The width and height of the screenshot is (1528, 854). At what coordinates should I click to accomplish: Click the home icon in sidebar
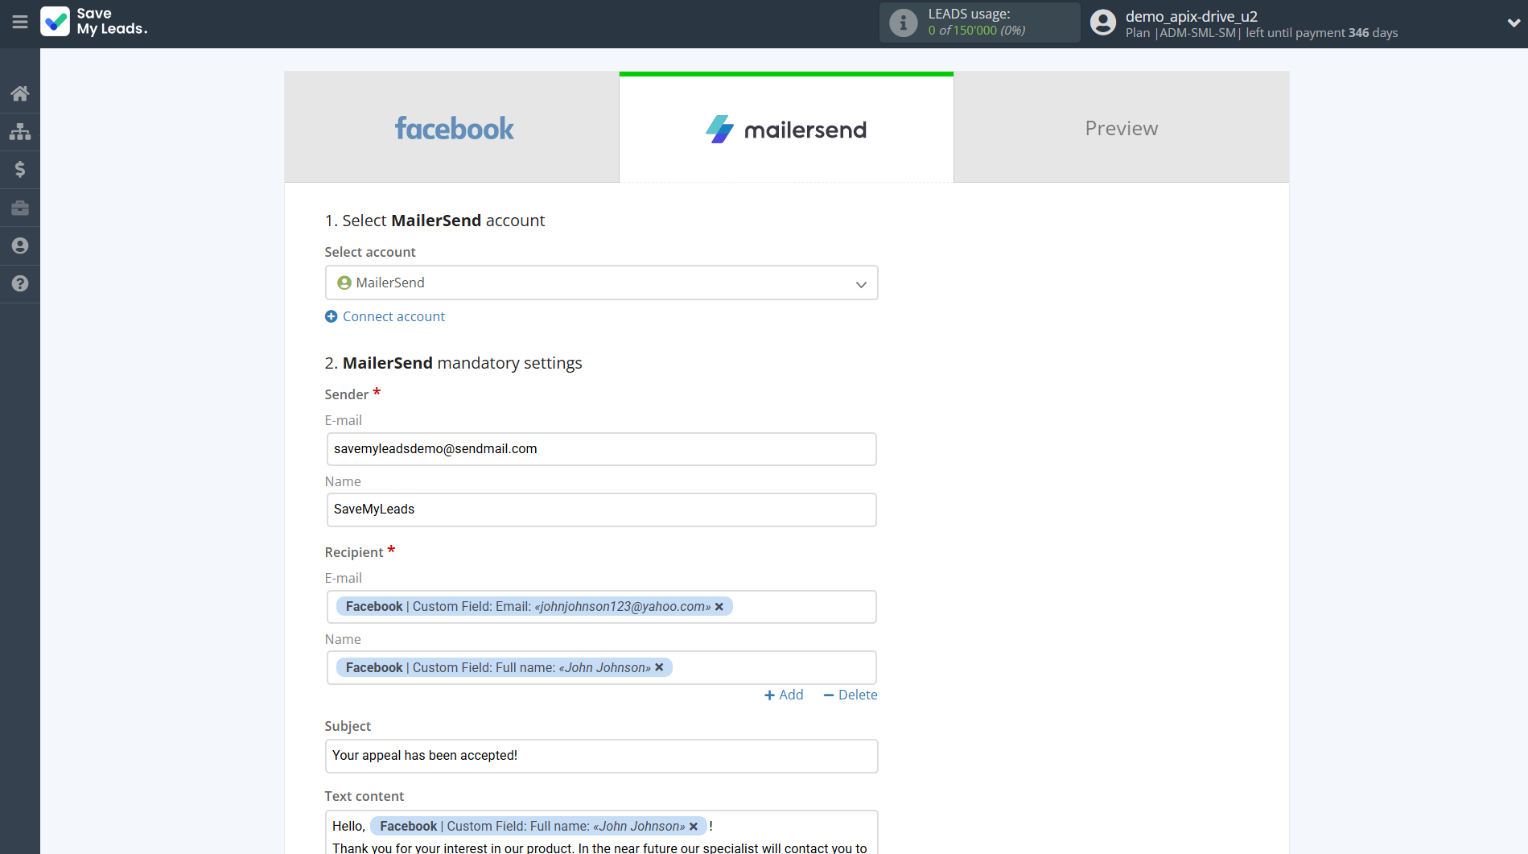click(20, 93)
